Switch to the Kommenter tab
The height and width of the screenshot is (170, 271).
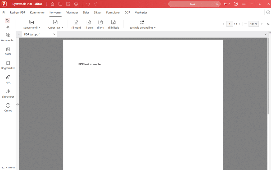tap(37, 12)
